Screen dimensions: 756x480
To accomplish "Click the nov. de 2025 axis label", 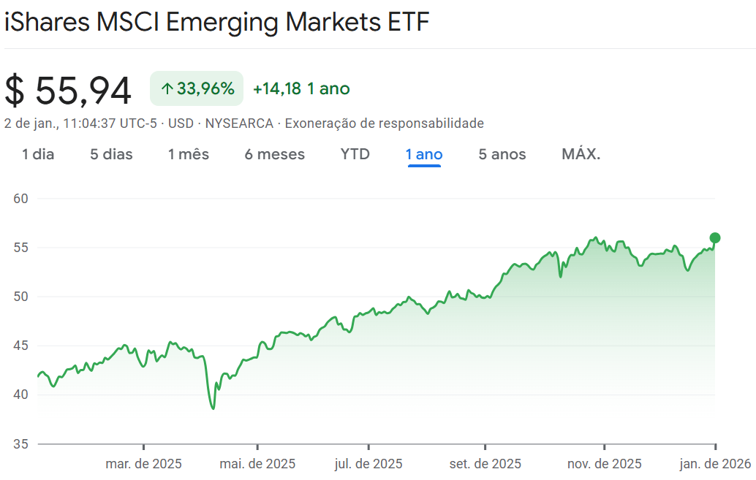I will (x=605, y=464).
